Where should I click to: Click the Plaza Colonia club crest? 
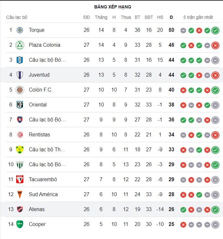tap(20, 45)
